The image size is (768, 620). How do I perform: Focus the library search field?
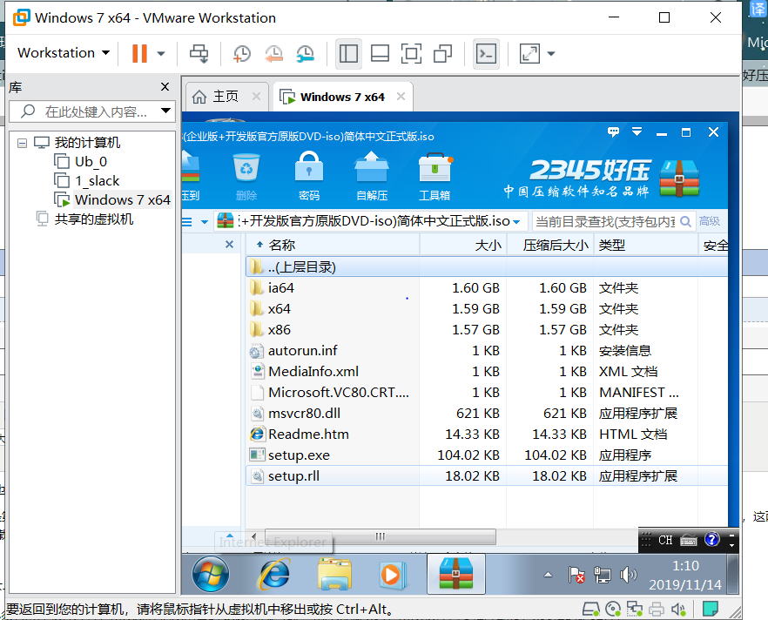click(91, 111)
